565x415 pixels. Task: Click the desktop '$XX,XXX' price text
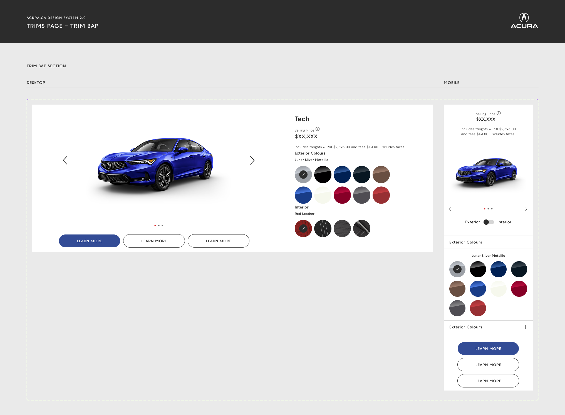[306, 137]
